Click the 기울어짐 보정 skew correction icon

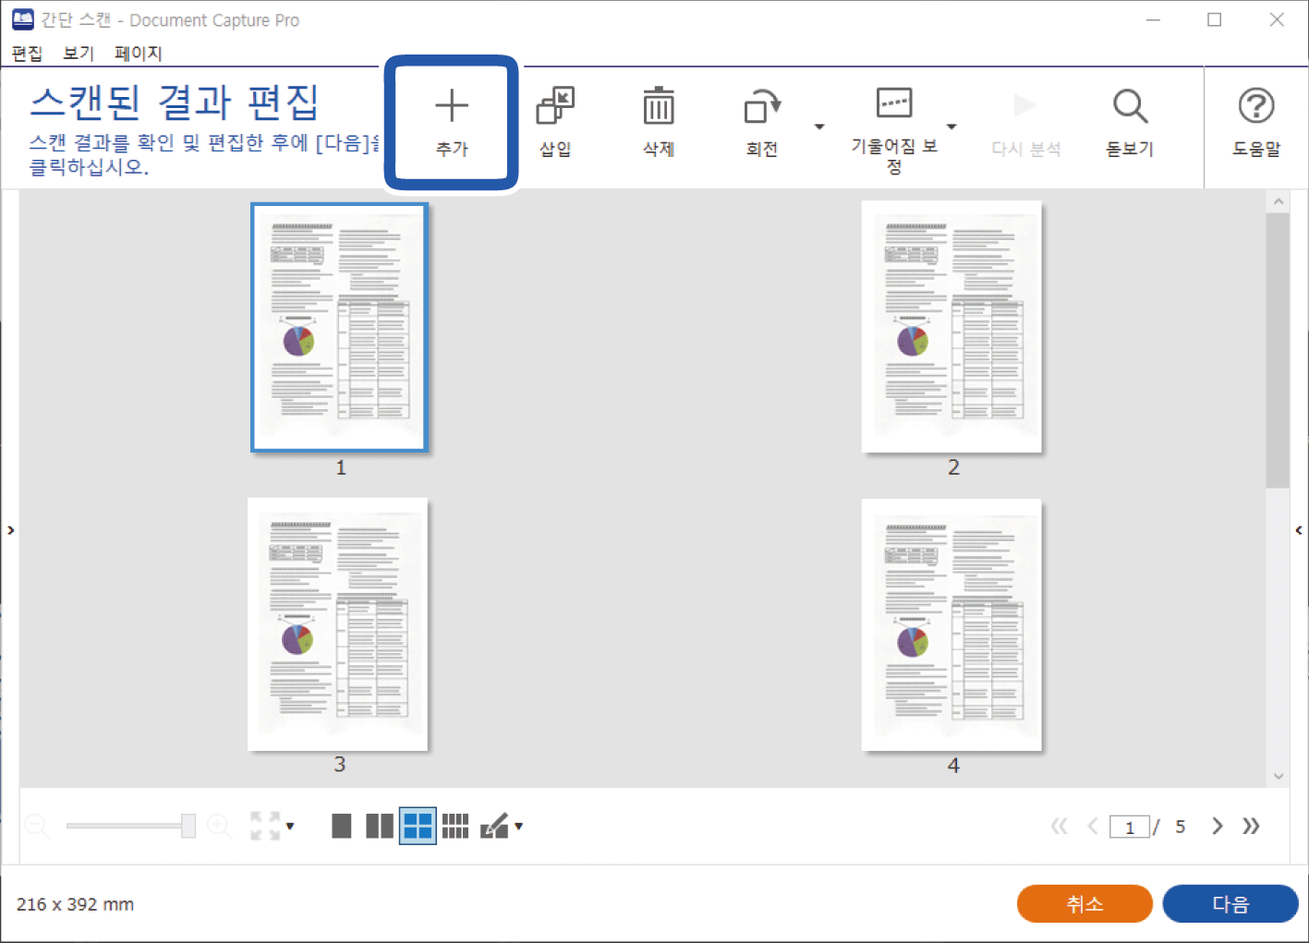(x=893, y=103)
